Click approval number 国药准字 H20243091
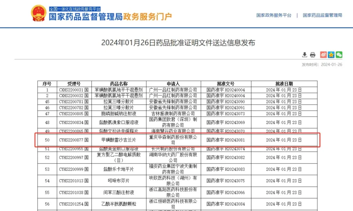This screenshot has width=353, height=211. coord(226,108)
